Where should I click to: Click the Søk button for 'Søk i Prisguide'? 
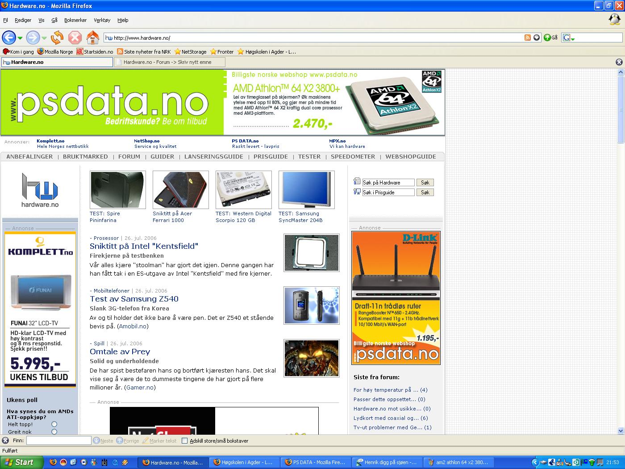pos(425,192)
